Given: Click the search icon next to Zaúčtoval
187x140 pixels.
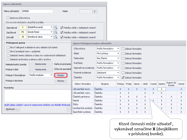Looking at the screenshot, I should point(56,32).
